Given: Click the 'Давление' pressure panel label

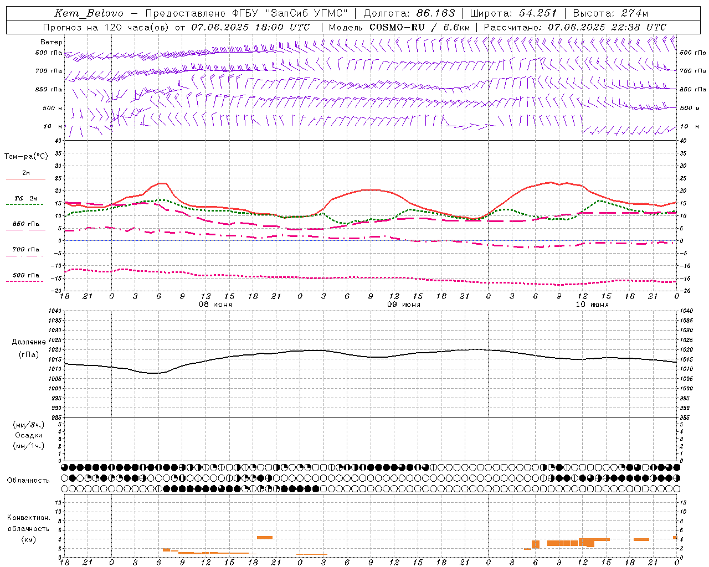Looking at the screenshot, I should (29, 342).
